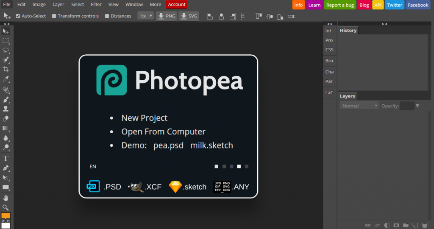This screenshot has height=229, width=434.
Task: Click the link layers chain icon
Action: (367, 226)
